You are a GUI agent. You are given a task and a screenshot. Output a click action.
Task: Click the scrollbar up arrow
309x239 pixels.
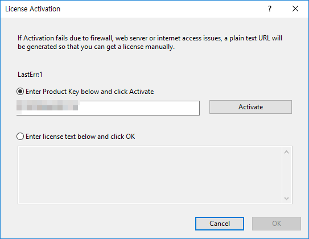tap(287, 152)
